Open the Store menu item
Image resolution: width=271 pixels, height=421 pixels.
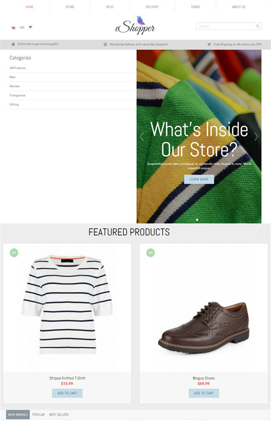(x=70, y=7)
